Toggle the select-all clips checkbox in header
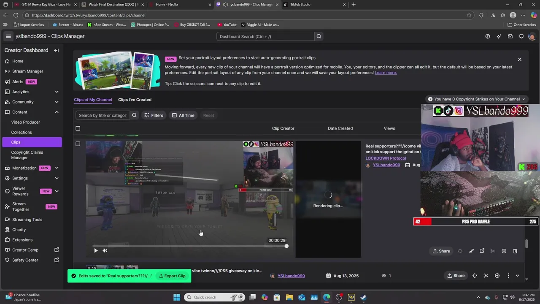Viewport: 540px width, 304px height. [x=78, y=128]
